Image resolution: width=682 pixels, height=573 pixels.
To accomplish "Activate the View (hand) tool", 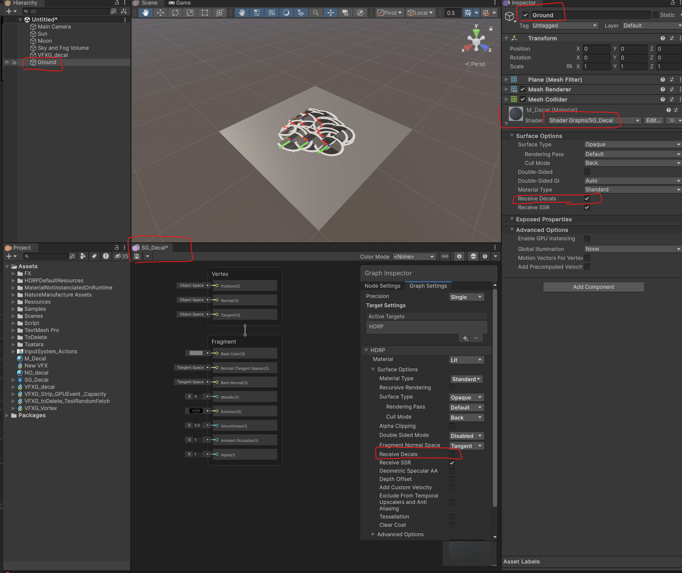I will 145,13.
